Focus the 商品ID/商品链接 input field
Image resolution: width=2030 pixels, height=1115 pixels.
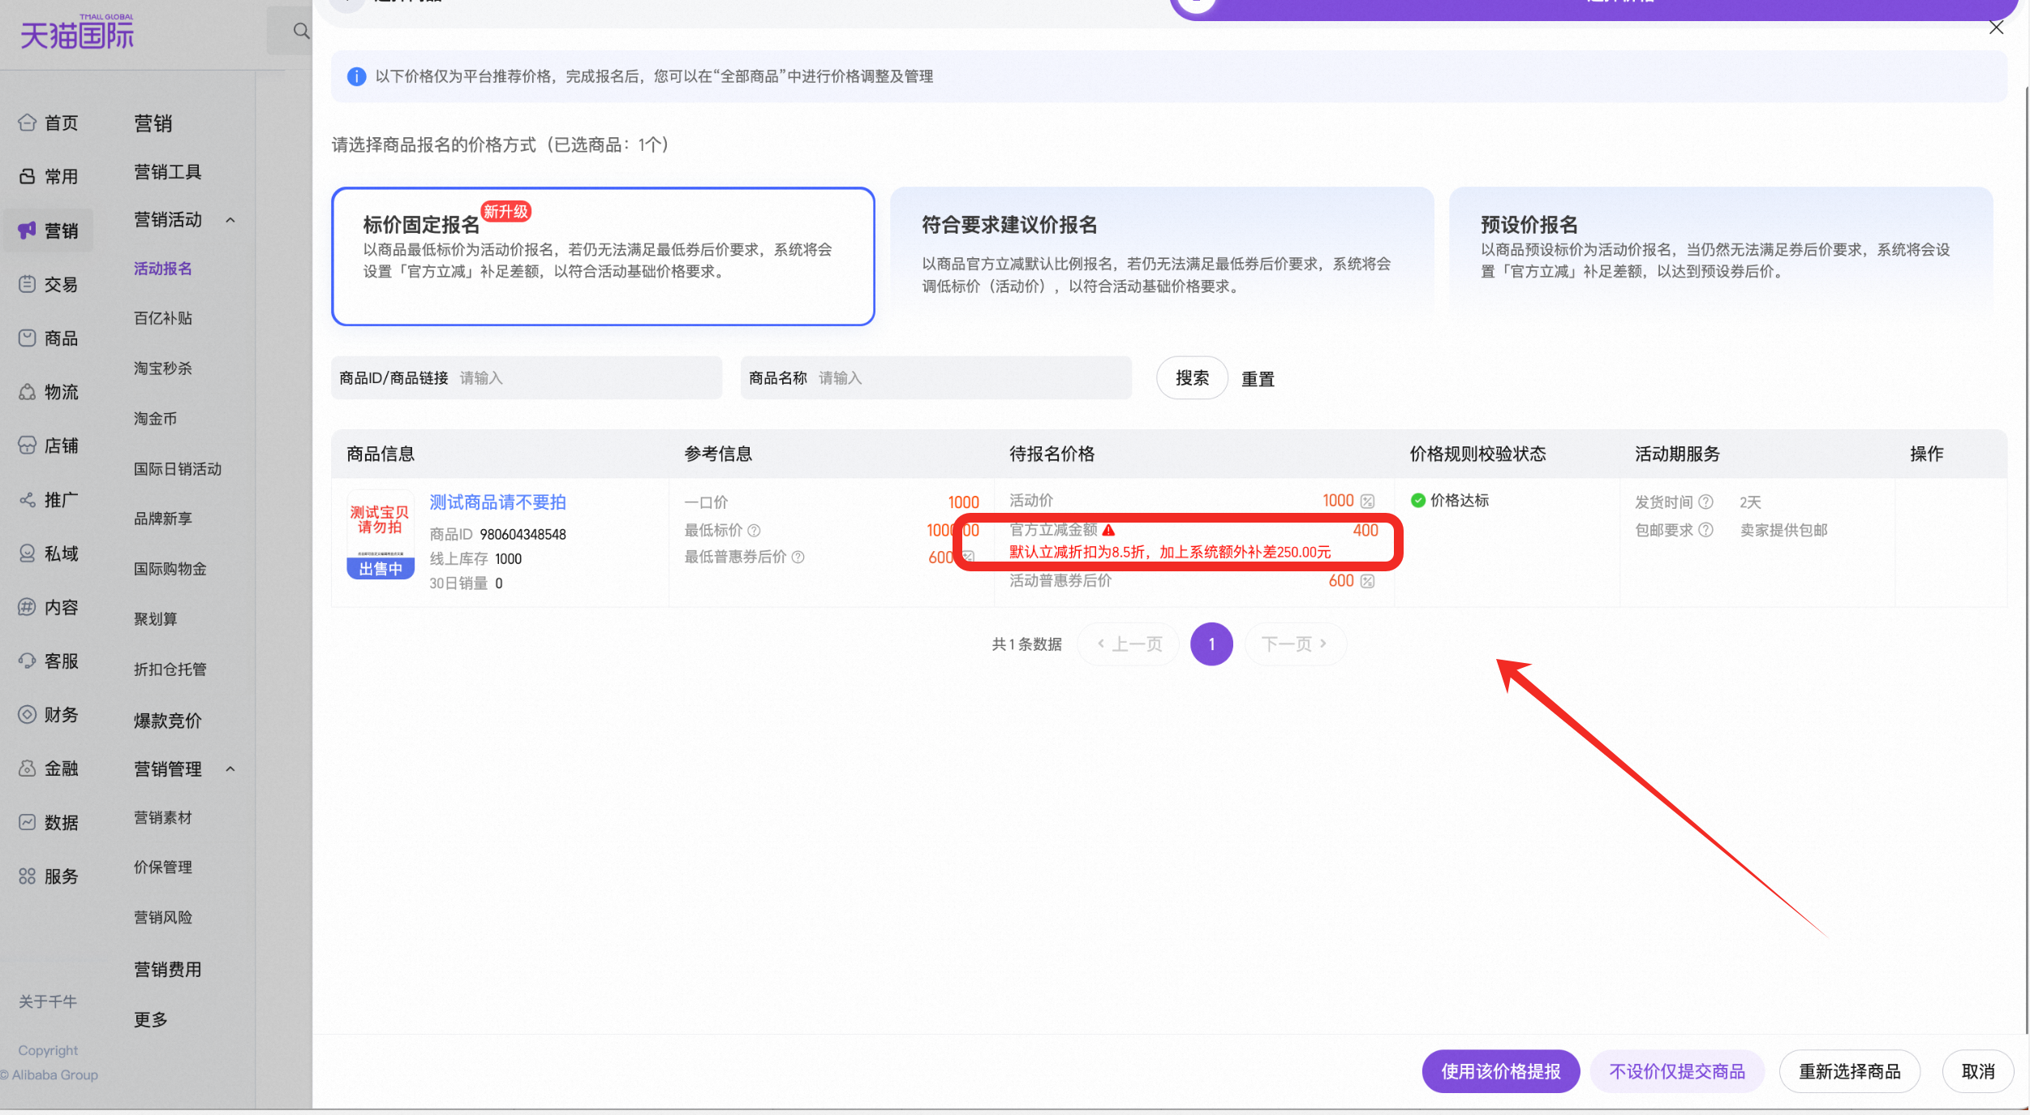[527, 378]
